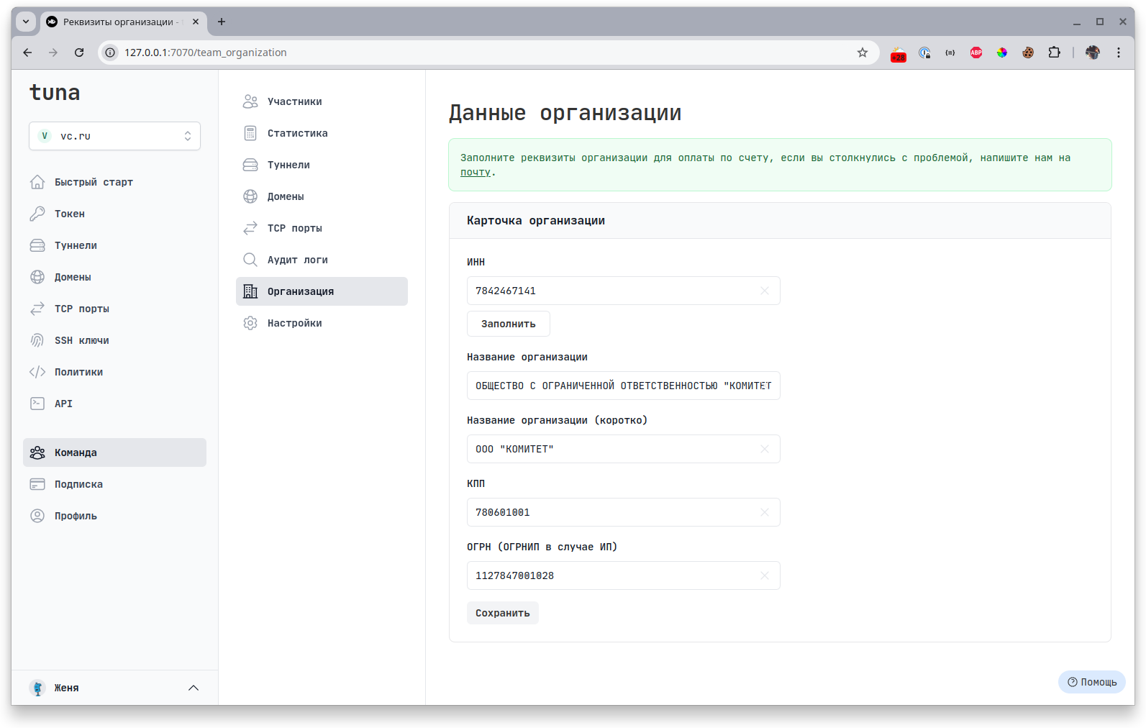Bookmark this page with the star icon
Screen dimensions: 1146x728
[863, 53]
